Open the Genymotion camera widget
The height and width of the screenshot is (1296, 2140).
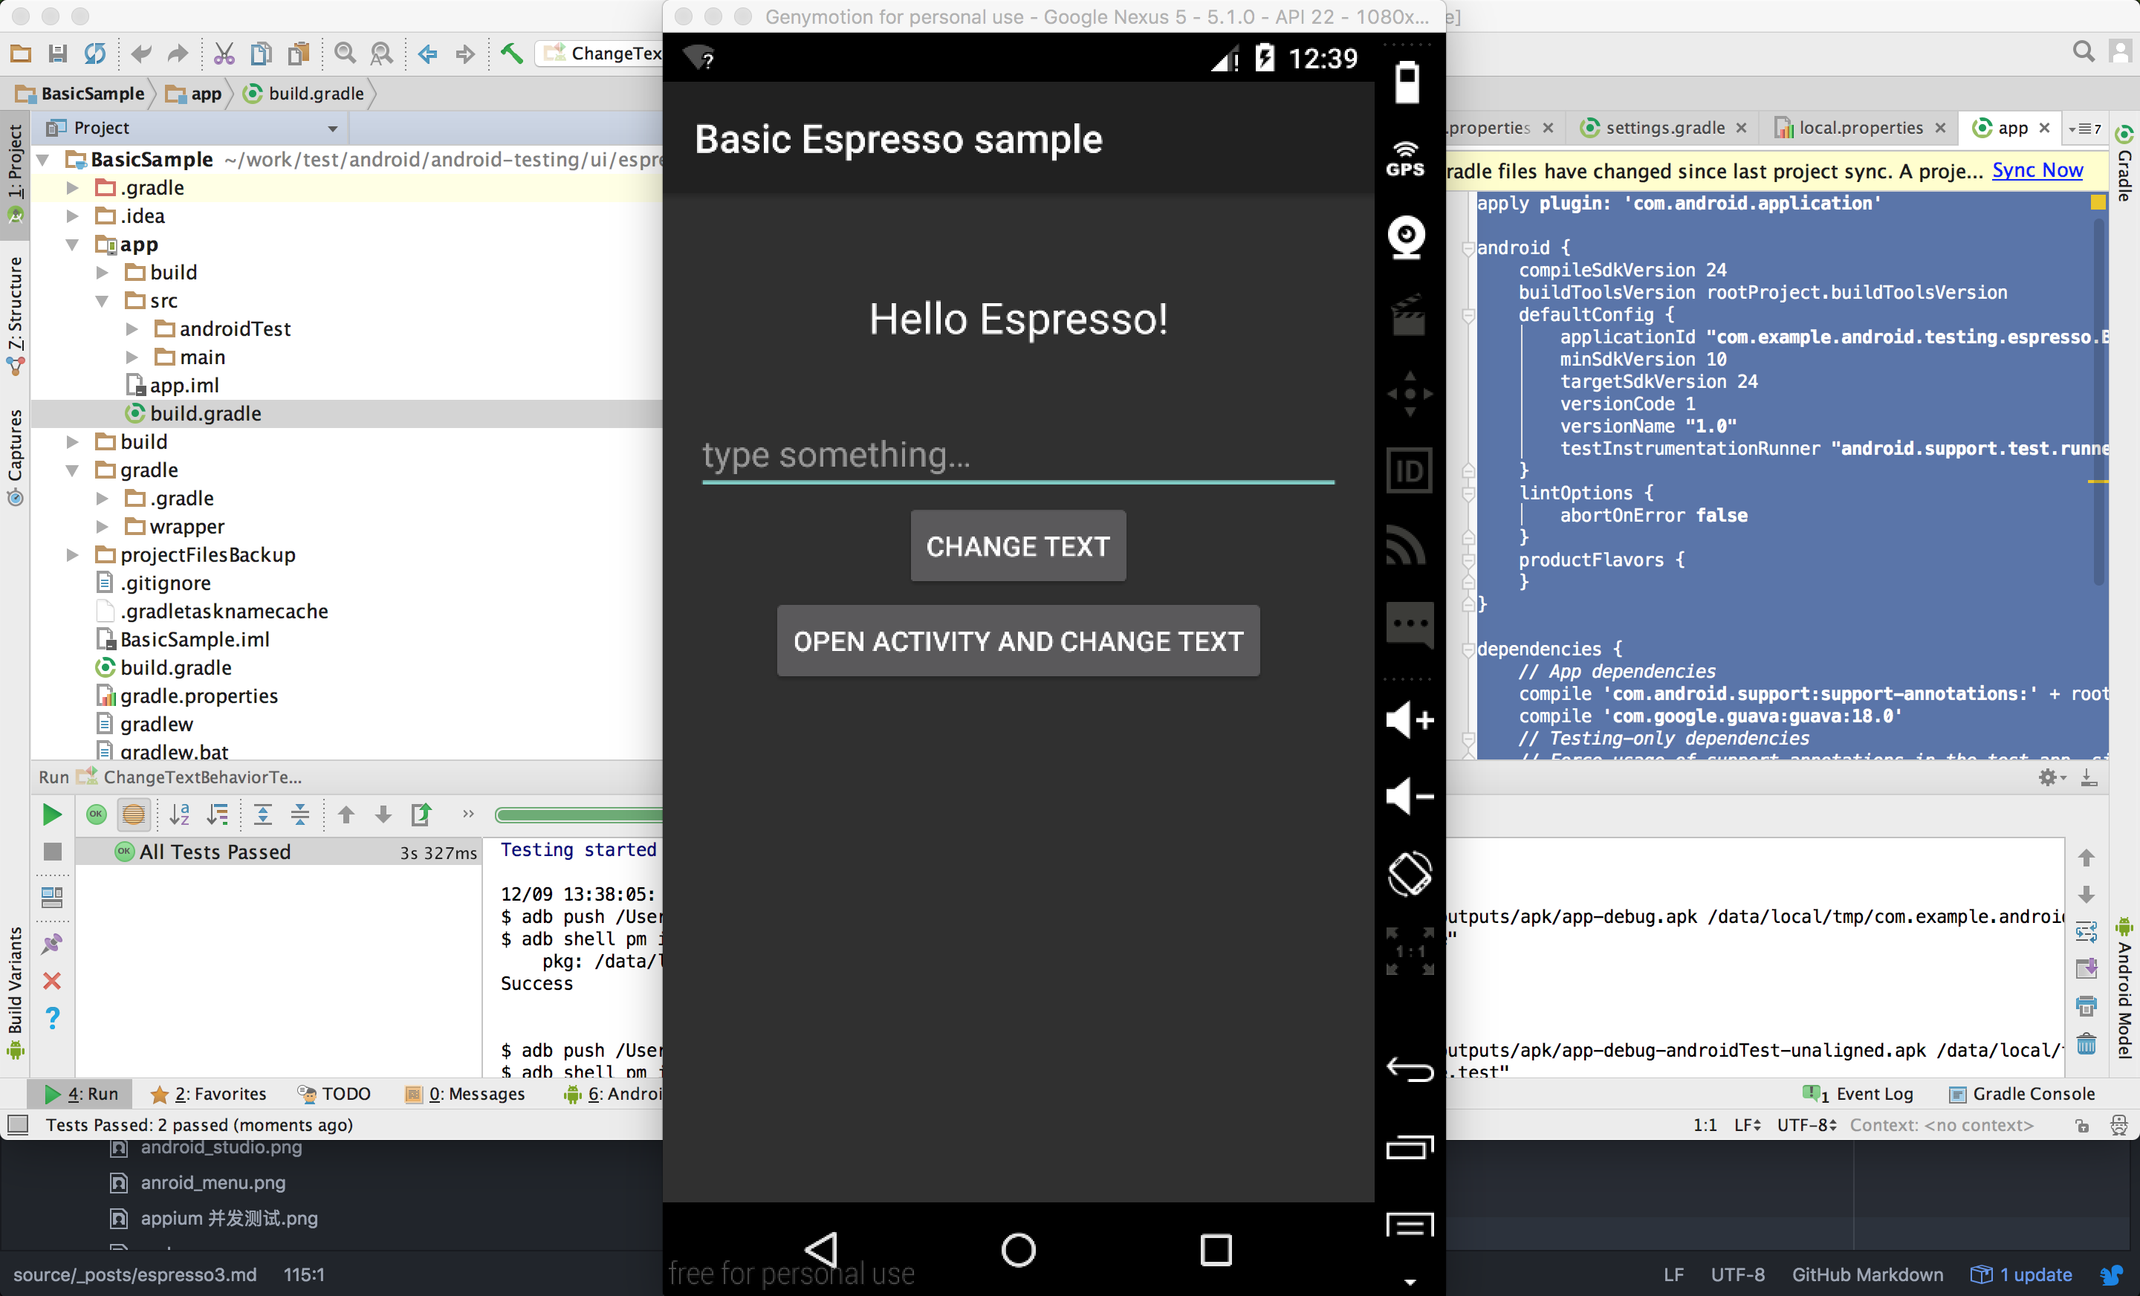pyautogui.click(x=1406, y=236)
